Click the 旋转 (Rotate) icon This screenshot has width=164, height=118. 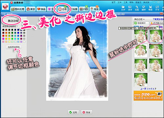[x=144, y=8]
